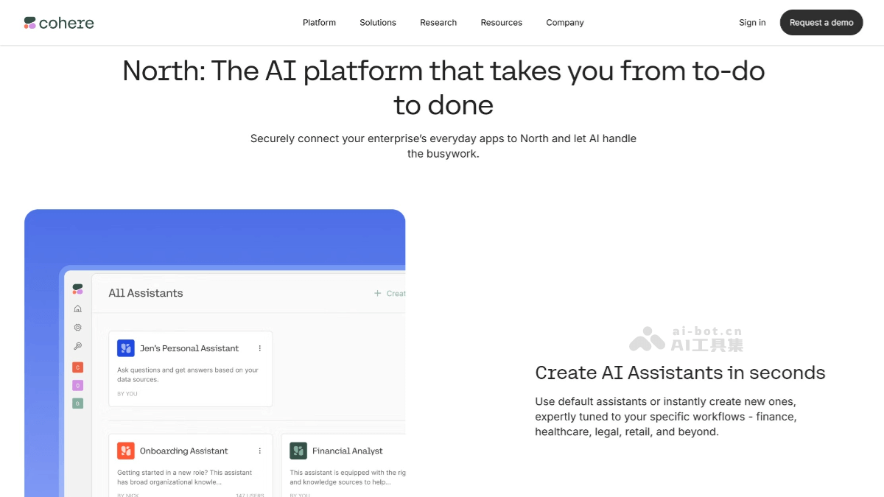This screenshot has height=497, width=884.
Task: Click the Cohere logo in the header
Action: point(59,23)
